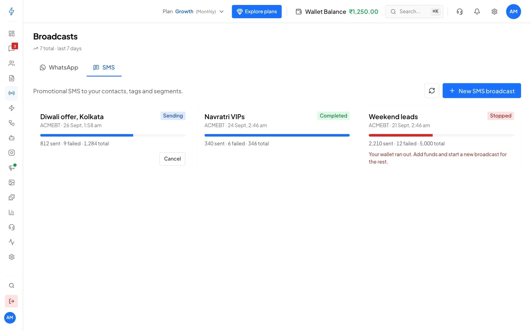Open the AM avatar at sidebar bottom
The width and height of the screenshot is (531, 331).
point(10,318)
